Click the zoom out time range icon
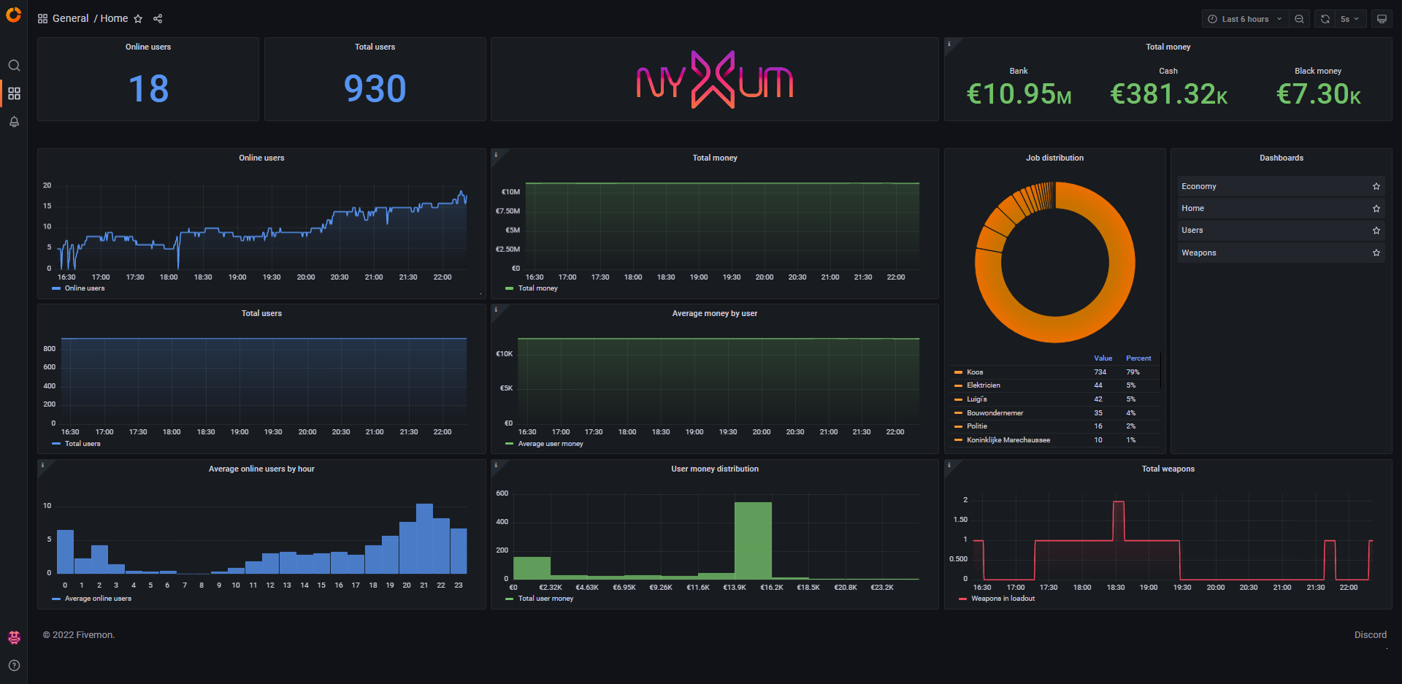This screenshot has height=684, width=1402. coord(1299,19)
